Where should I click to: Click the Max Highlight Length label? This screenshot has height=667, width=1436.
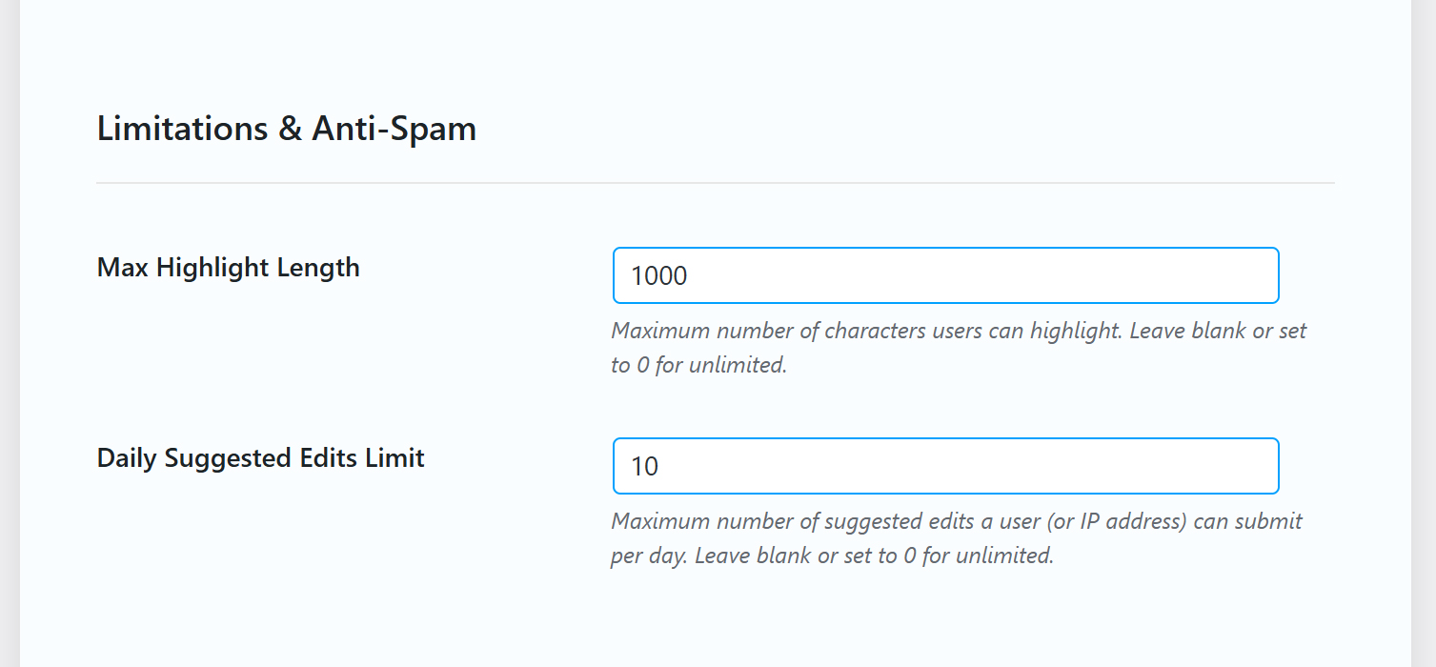pyautogui.click(x=229, y=268)
